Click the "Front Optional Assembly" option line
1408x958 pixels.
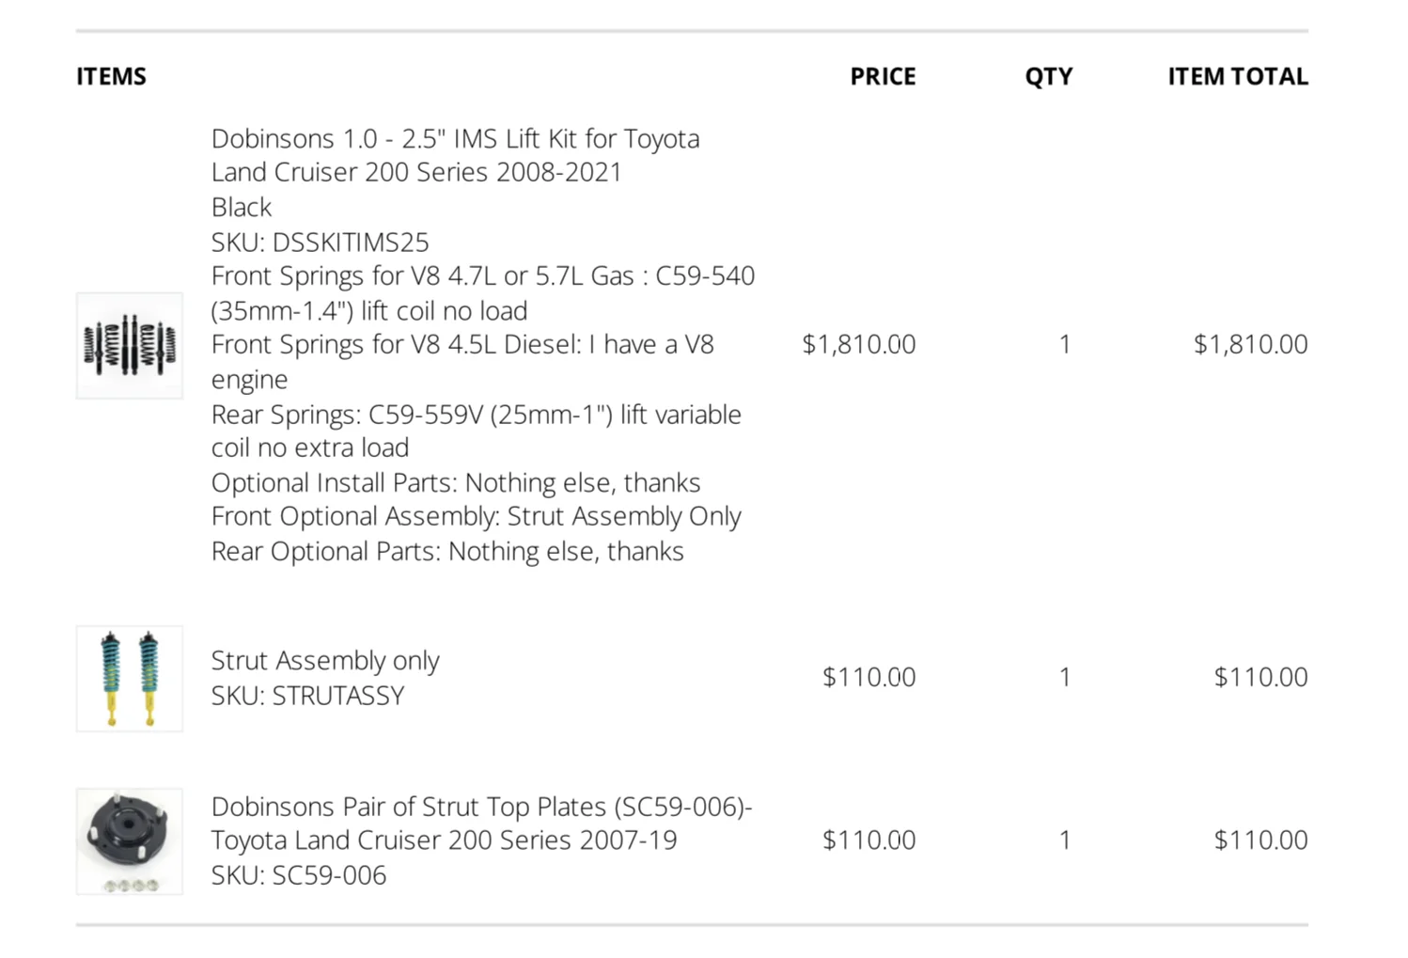pyautogui.click(x=476, y=516)
